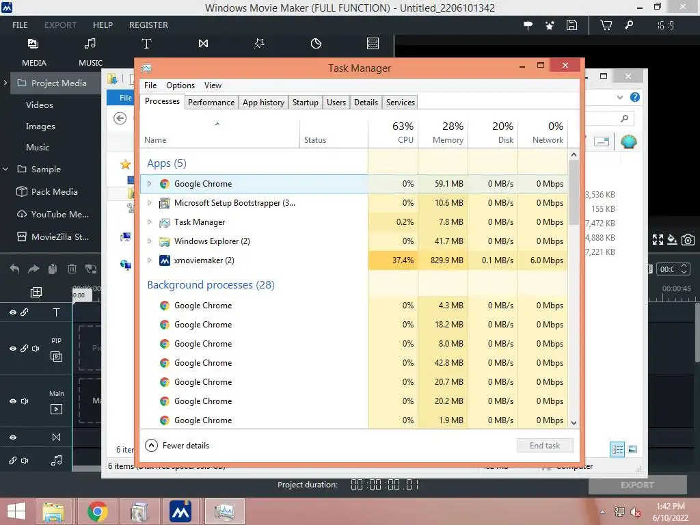The image size is (700, 525).
Task: Click the Explorer back navigation arrow
Action: pos(120,118)
